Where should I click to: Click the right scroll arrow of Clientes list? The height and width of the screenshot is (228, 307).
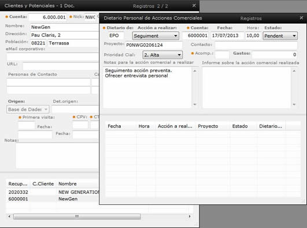point(190,216)
